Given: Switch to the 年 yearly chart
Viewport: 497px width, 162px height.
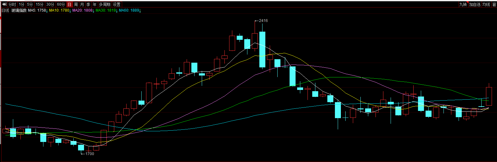Looking at the screenshot, I should tap(95, 4).
